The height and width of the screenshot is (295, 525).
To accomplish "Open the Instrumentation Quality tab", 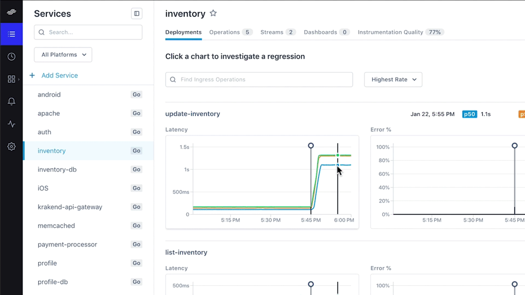I will 400,32.
